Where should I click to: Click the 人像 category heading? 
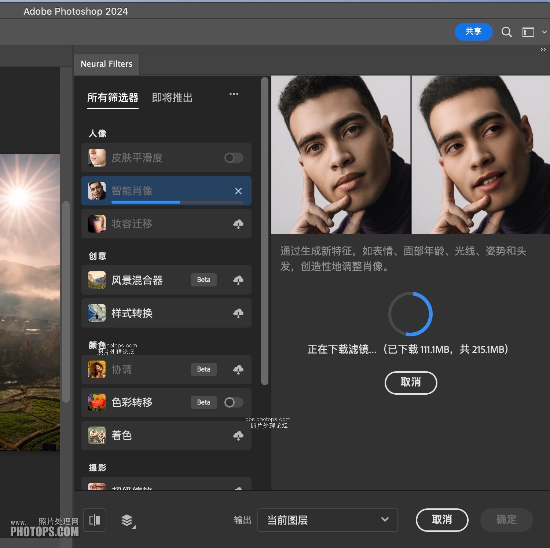coord(98,134)
